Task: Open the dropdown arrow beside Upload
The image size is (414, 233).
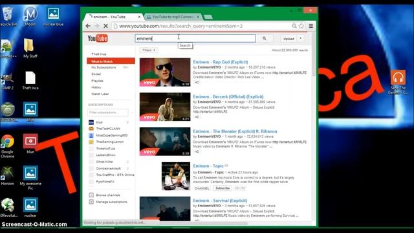Action: (x=300, y=39)
